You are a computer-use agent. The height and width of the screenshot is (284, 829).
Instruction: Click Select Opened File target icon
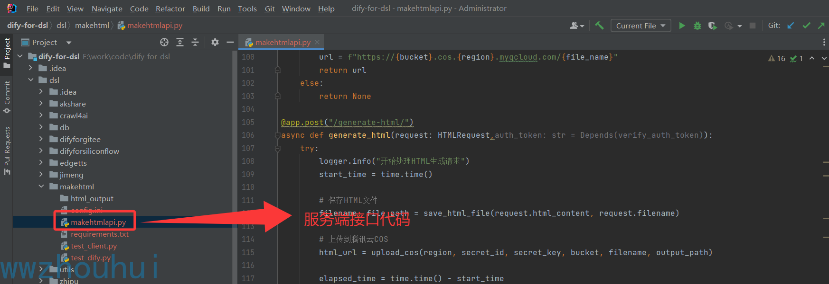[164, 42]
